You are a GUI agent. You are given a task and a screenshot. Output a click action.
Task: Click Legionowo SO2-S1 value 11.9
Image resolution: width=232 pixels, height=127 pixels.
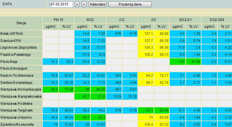(178, 47)
